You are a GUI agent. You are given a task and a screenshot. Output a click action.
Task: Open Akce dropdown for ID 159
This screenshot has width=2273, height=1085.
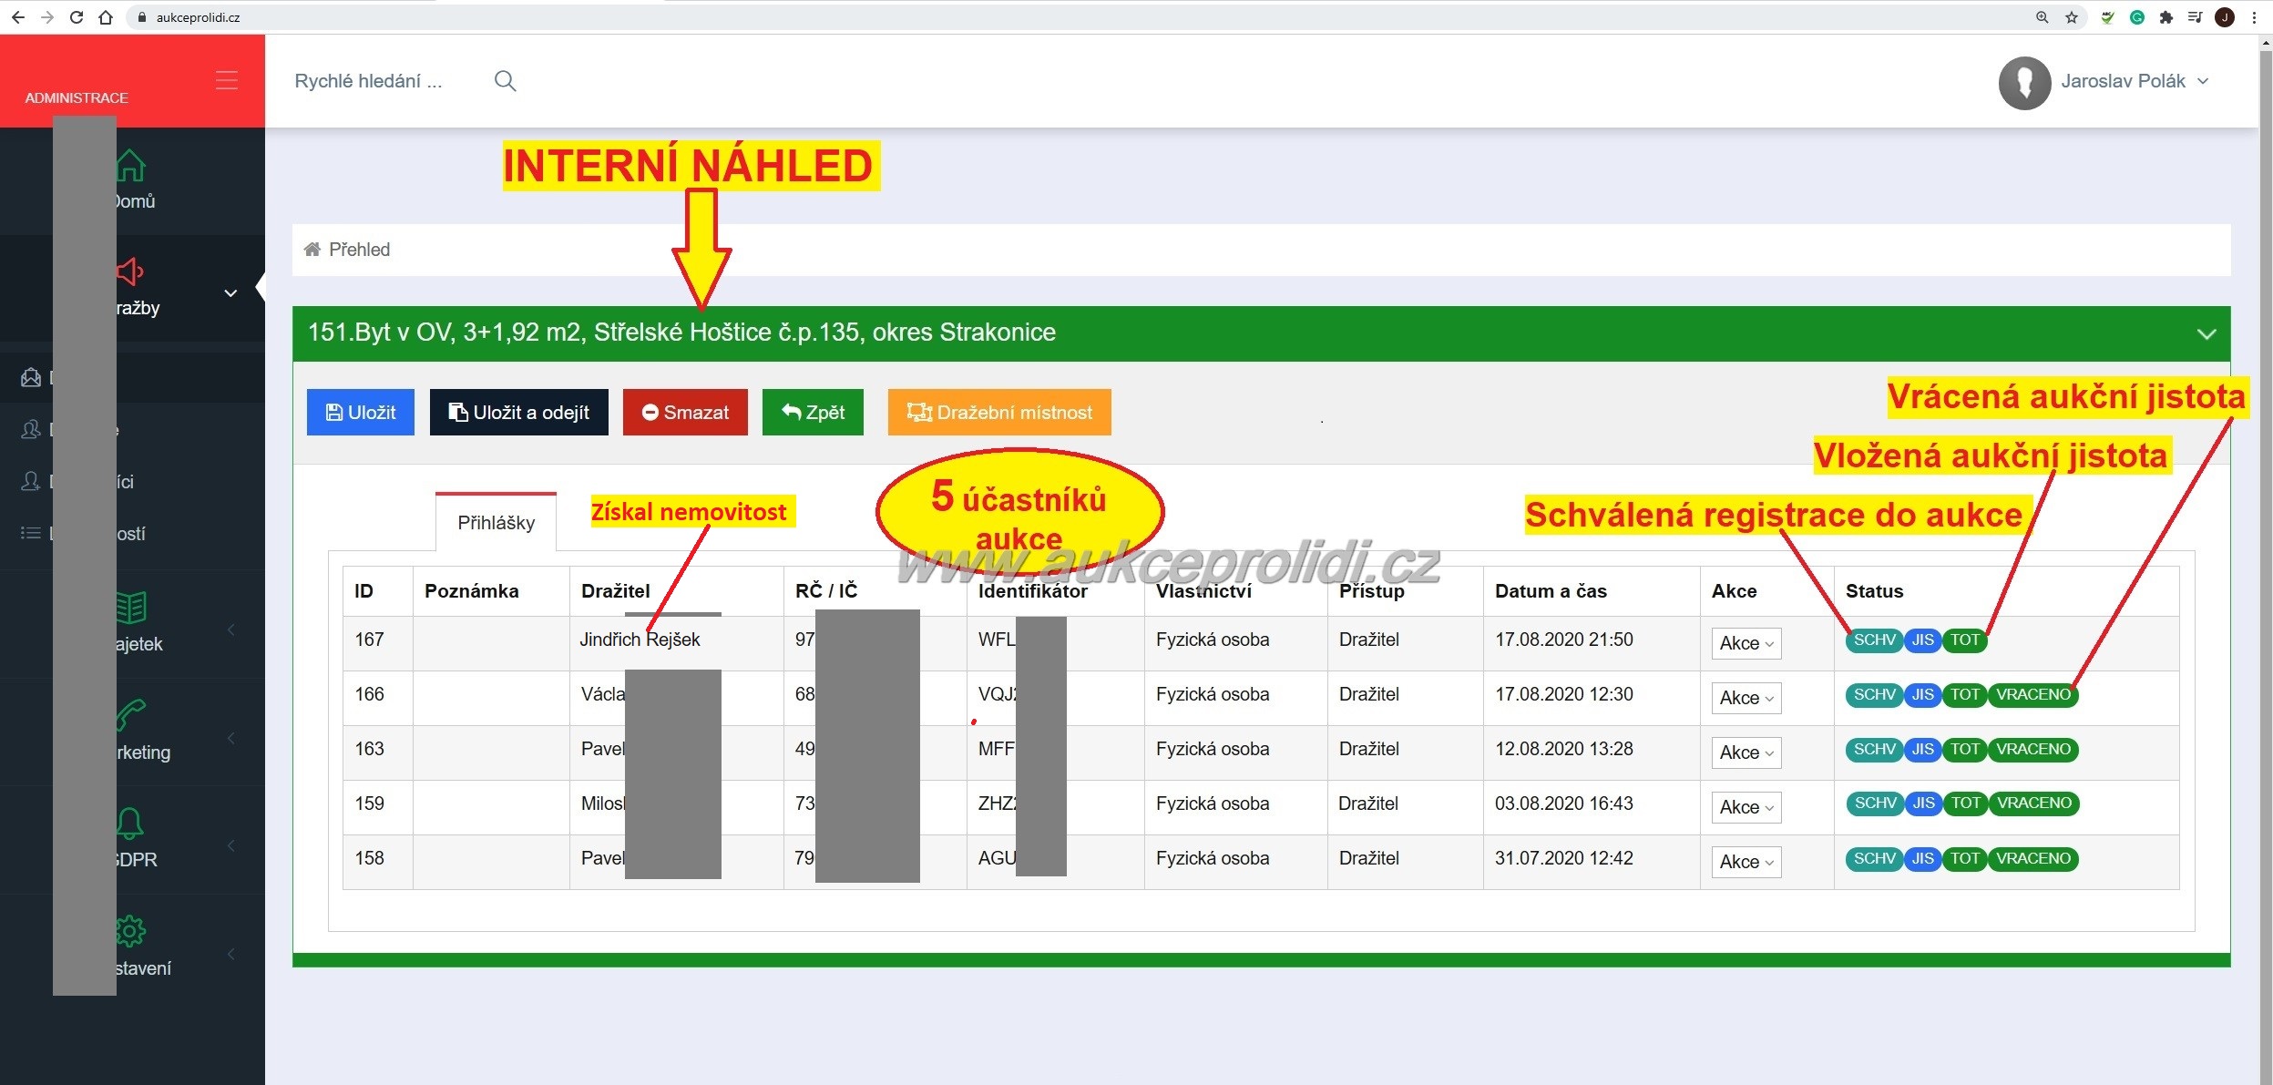pos(1746,807)
